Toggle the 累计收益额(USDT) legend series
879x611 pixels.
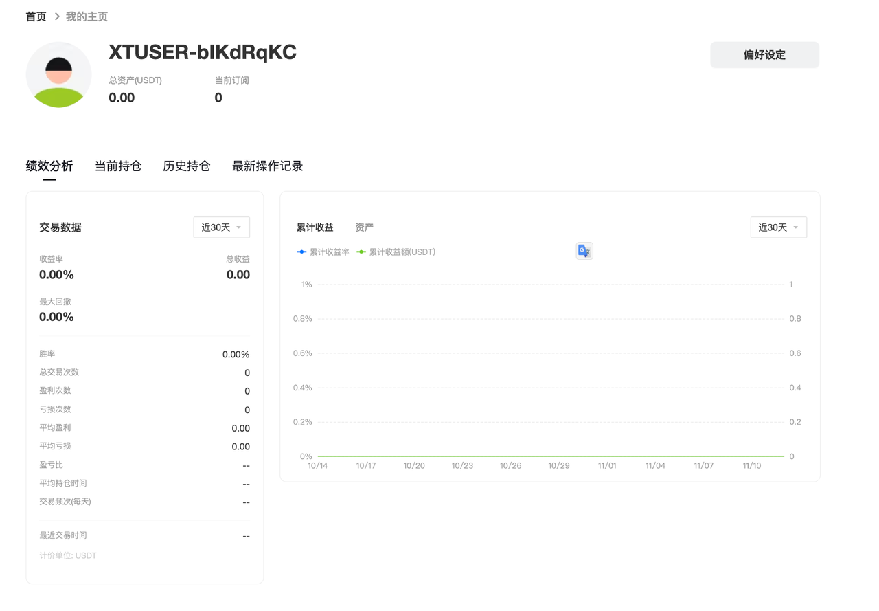(x=396, y=252)
